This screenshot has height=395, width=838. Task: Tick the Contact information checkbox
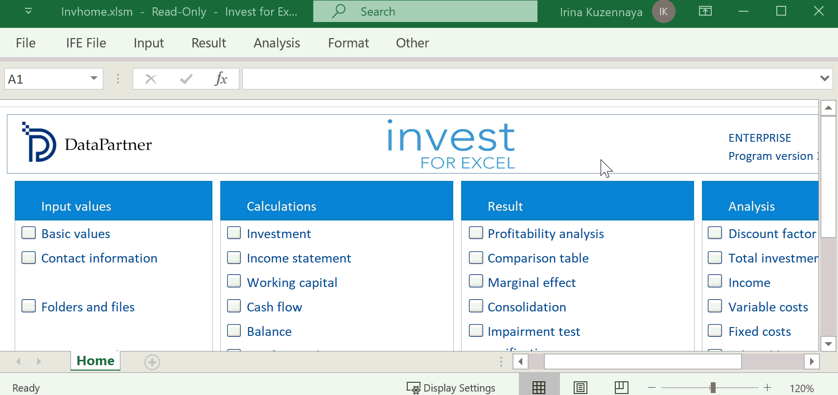click(29, 257)
